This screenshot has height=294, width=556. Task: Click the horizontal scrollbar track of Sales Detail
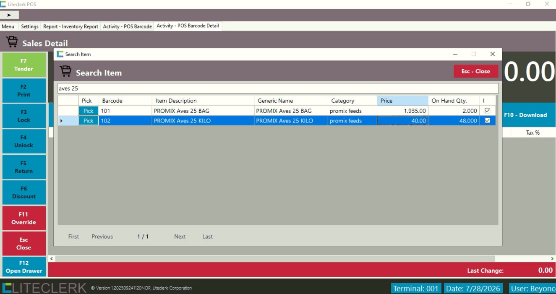click(301, 259)
